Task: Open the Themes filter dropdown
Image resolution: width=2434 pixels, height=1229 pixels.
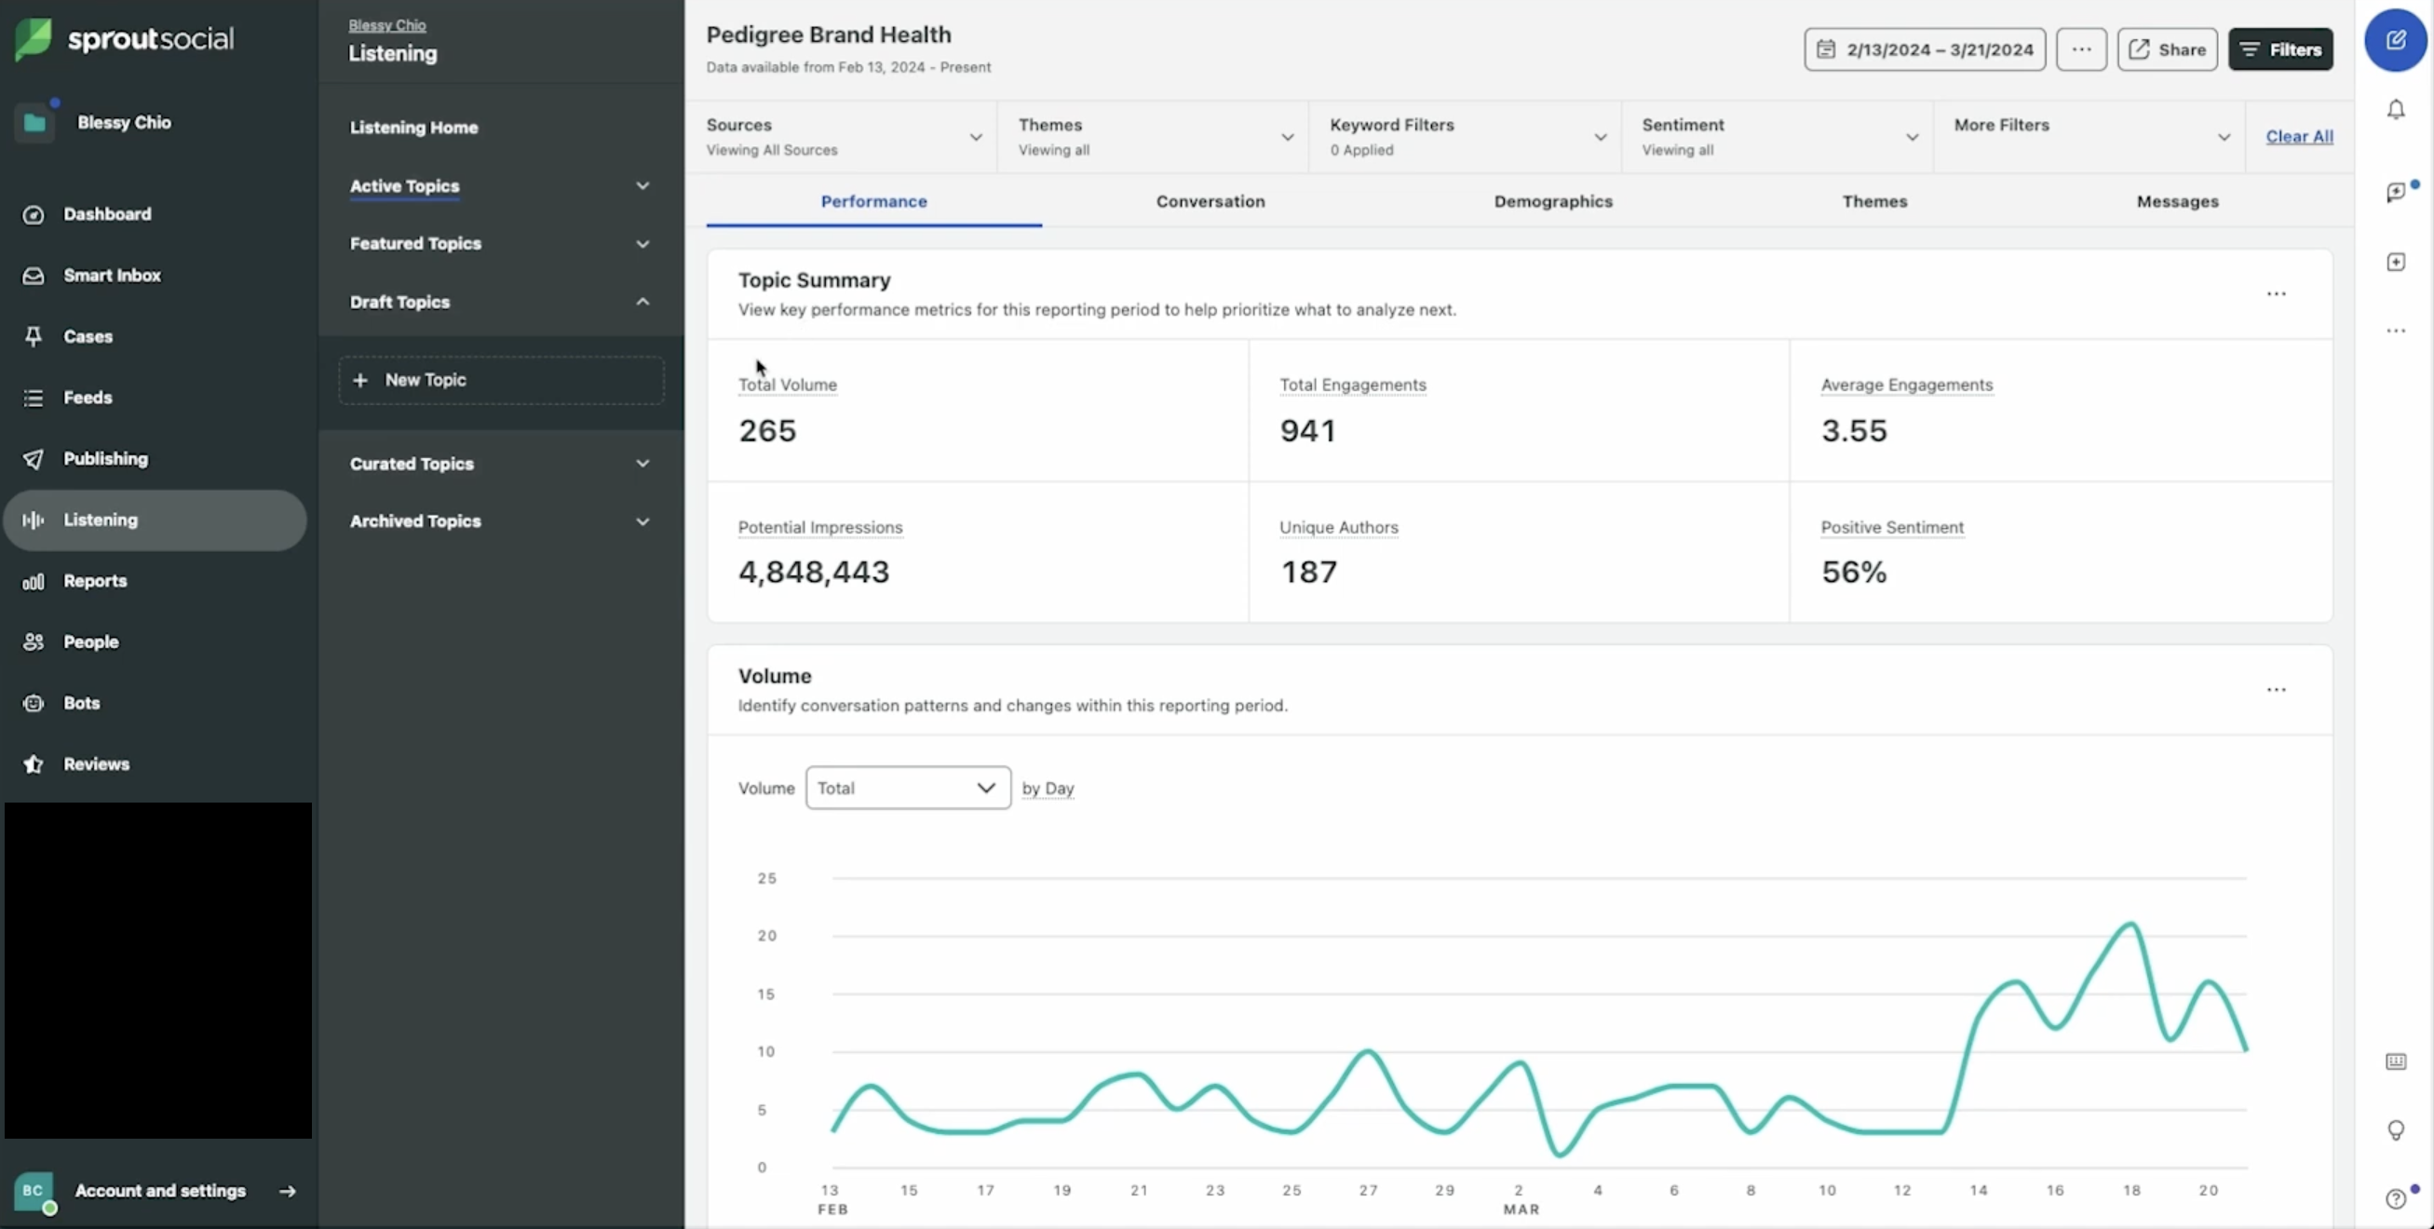Action: point(1153,137)
